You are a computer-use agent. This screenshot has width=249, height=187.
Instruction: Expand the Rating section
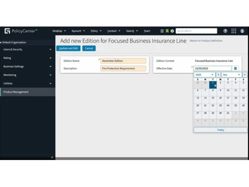pos(27,58)
